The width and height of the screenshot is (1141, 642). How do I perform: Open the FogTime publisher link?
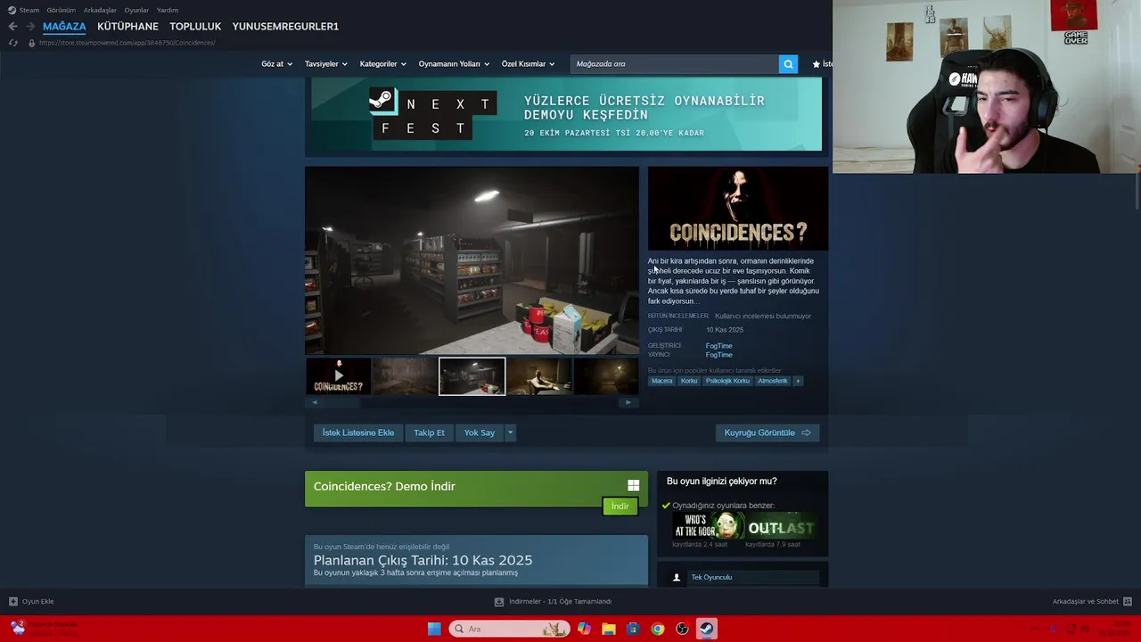tap(718, 355)
